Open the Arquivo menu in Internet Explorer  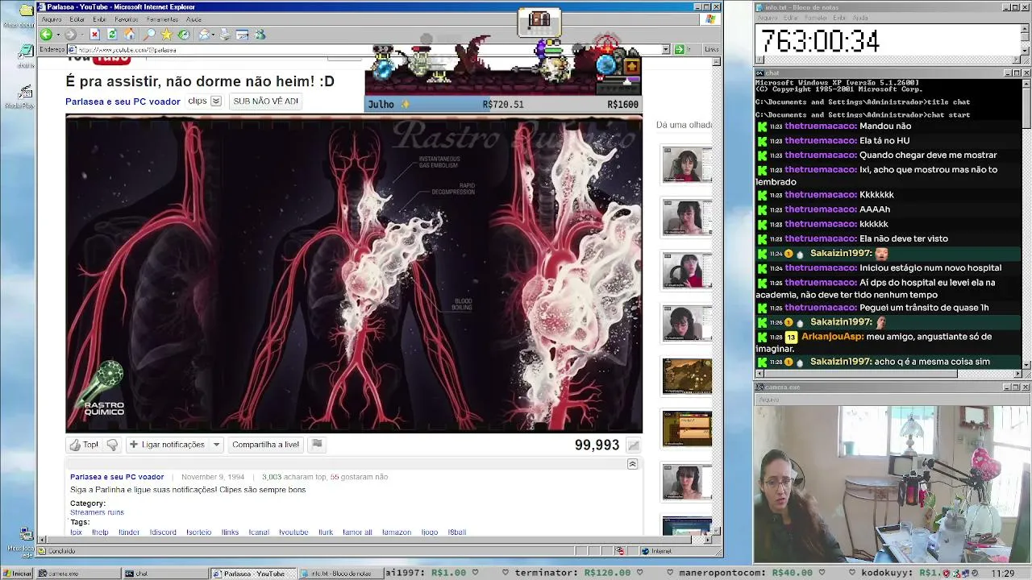(x=52, y=19)
